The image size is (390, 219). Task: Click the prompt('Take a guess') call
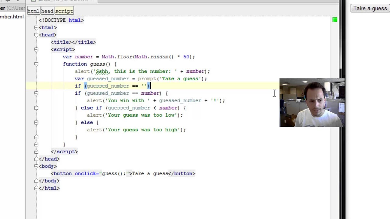(x=171, y=78)
